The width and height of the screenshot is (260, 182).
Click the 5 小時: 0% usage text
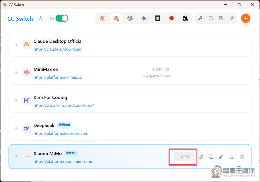coord(151,76)
